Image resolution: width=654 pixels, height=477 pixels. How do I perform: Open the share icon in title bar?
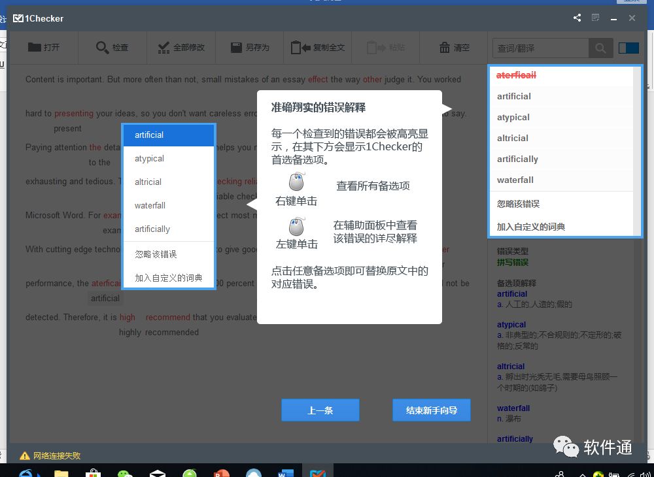(577, 18)
